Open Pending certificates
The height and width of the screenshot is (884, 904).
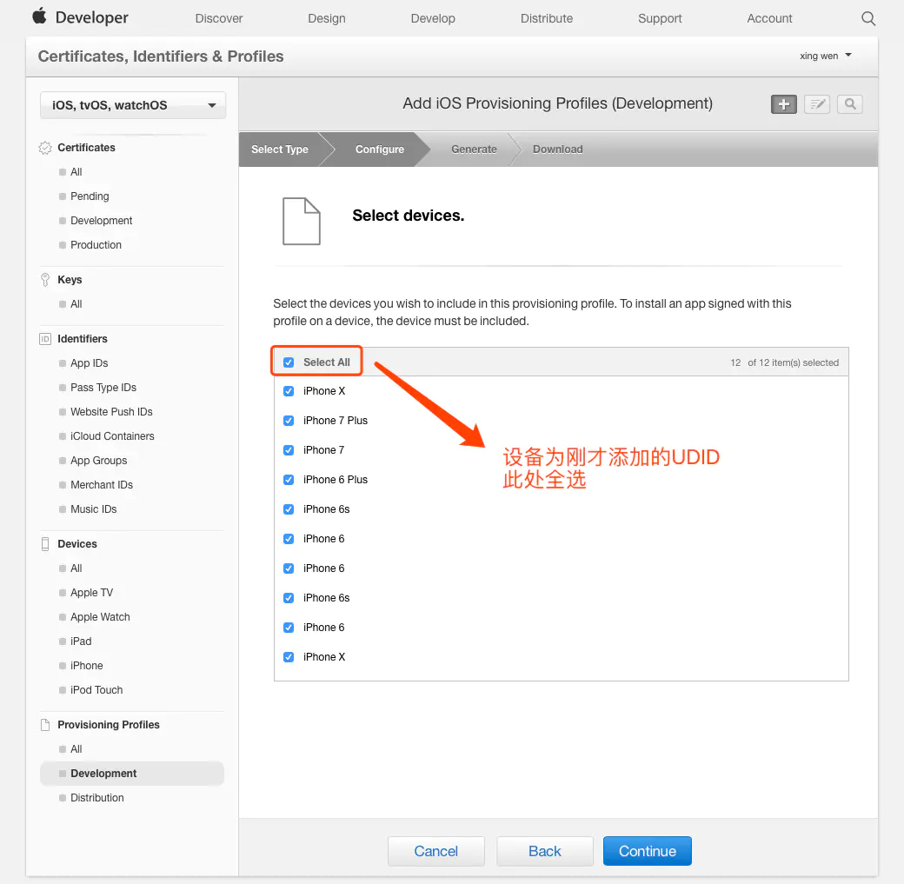click(x=90, y=196)
